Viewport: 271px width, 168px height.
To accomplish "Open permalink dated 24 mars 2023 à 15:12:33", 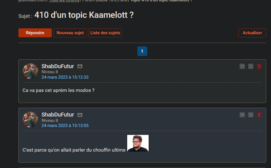I will [x=65, y=77].
